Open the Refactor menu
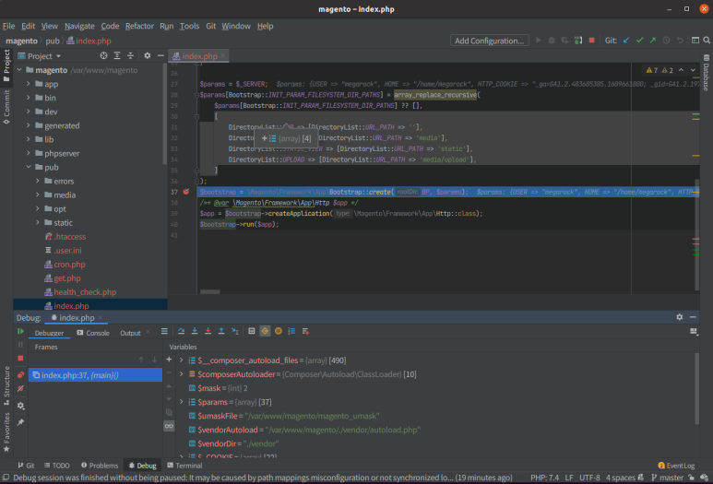Screen dimensions: 713x484 pos(139,26)
